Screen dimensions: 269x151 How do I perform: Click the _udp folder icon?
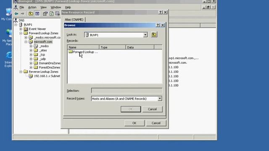click(x=36, y=59)
